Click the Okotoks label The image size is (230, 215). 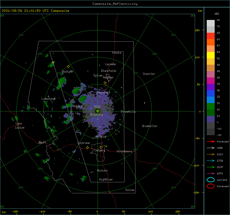tap(102, 171)
